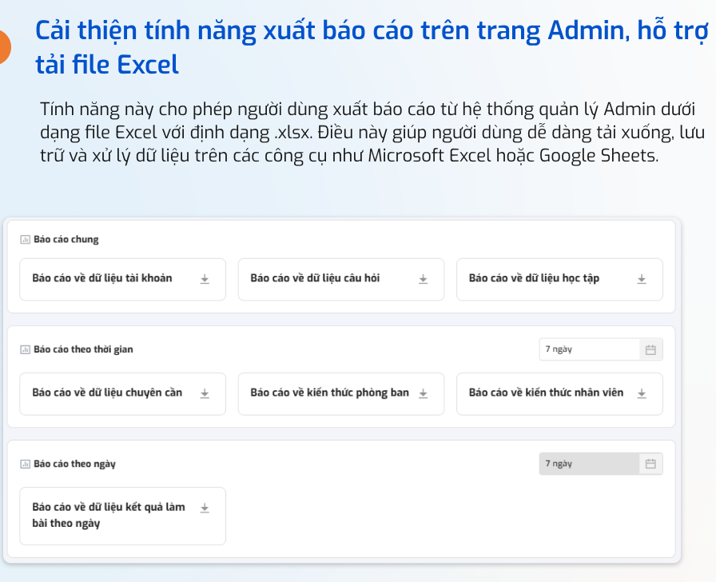
Task: Open Báo cáo về kiến thức phòng ban card
Action: 341,394
